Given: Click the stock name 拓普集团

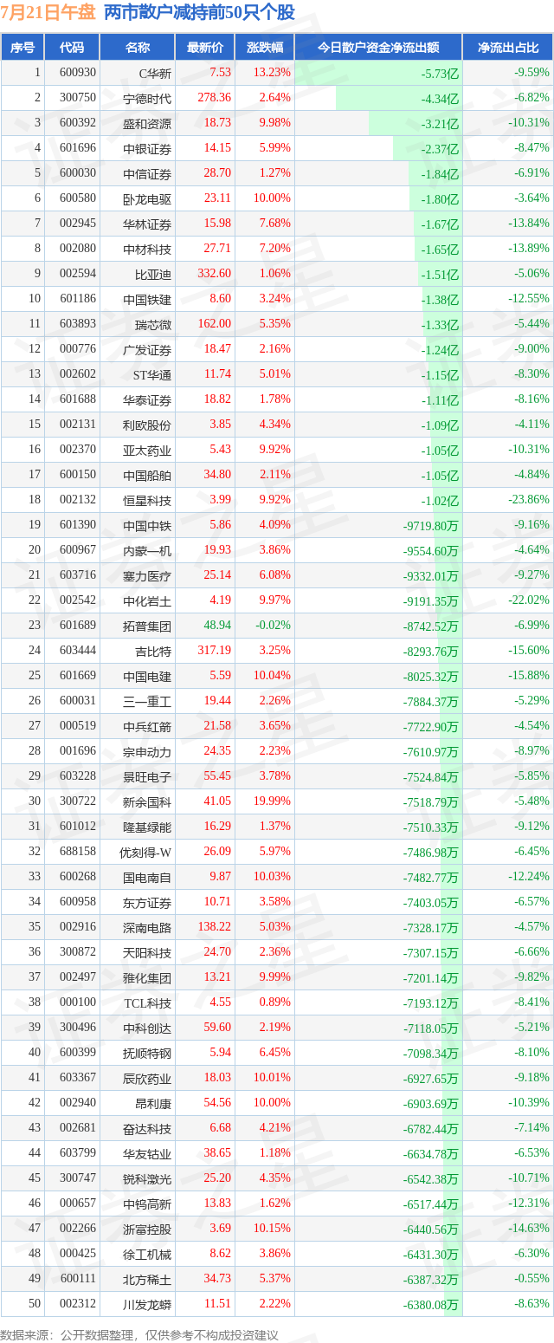Looking at the screenshot, I should coord(147,626).
